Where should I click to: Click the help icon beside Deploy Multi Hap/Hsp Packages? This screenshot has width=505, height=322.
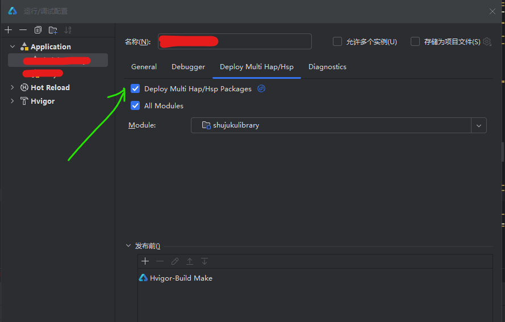click(x=261, y=88)
